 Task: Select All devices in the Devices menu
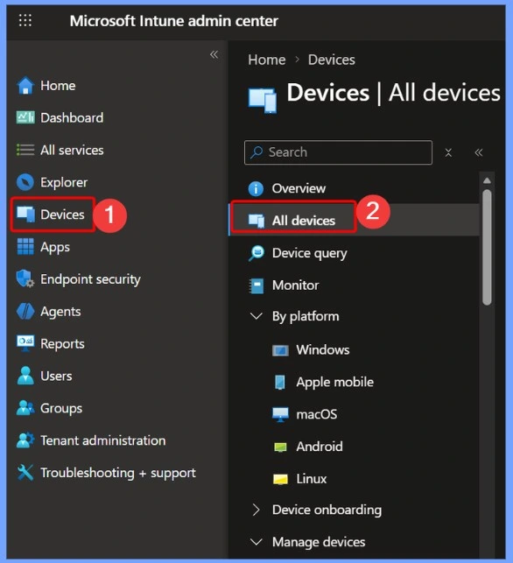[304, 221]
